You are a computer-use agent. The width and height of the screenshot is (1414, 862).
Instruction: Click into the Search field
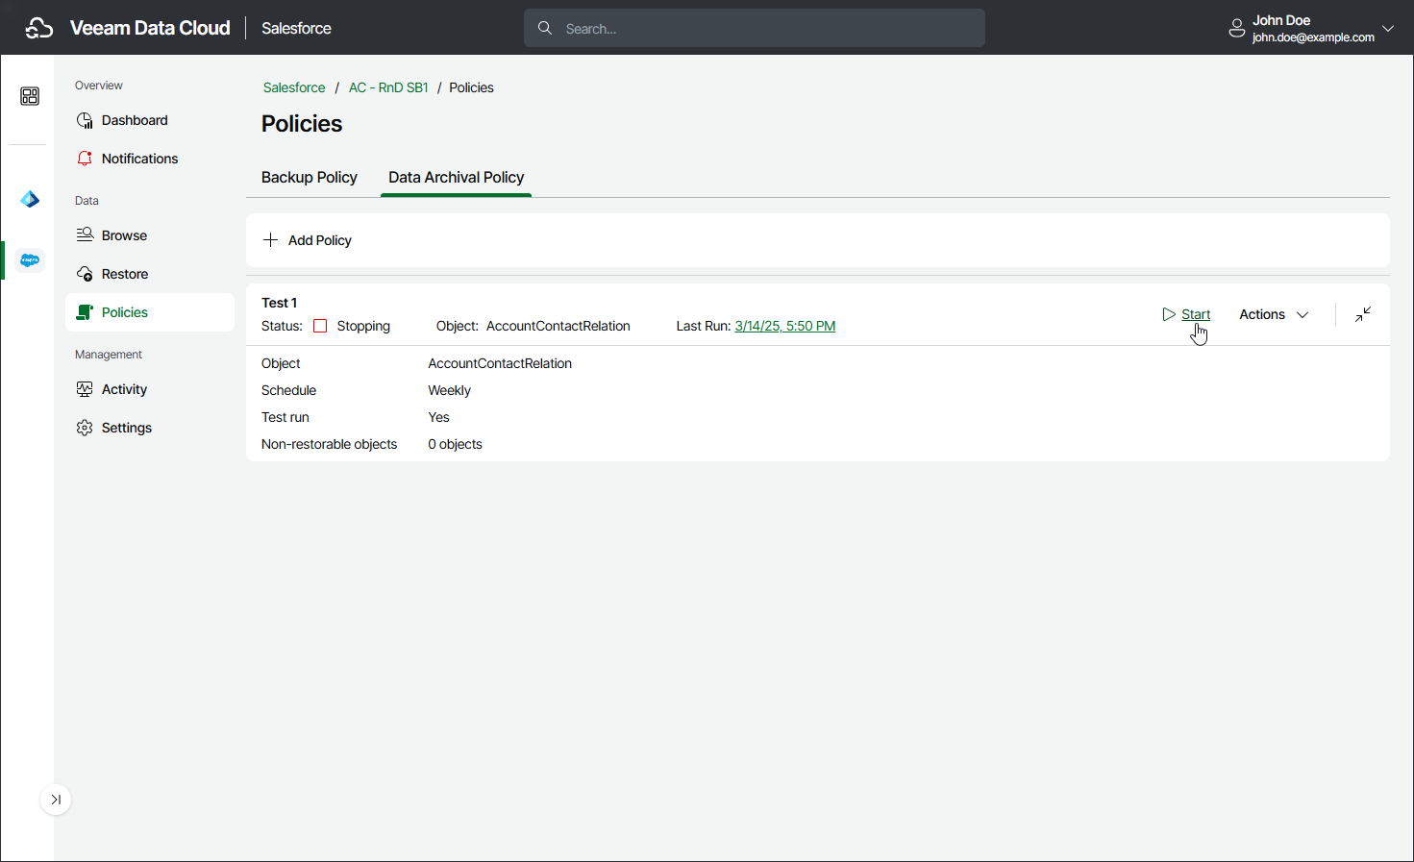[x=755, y=28]
